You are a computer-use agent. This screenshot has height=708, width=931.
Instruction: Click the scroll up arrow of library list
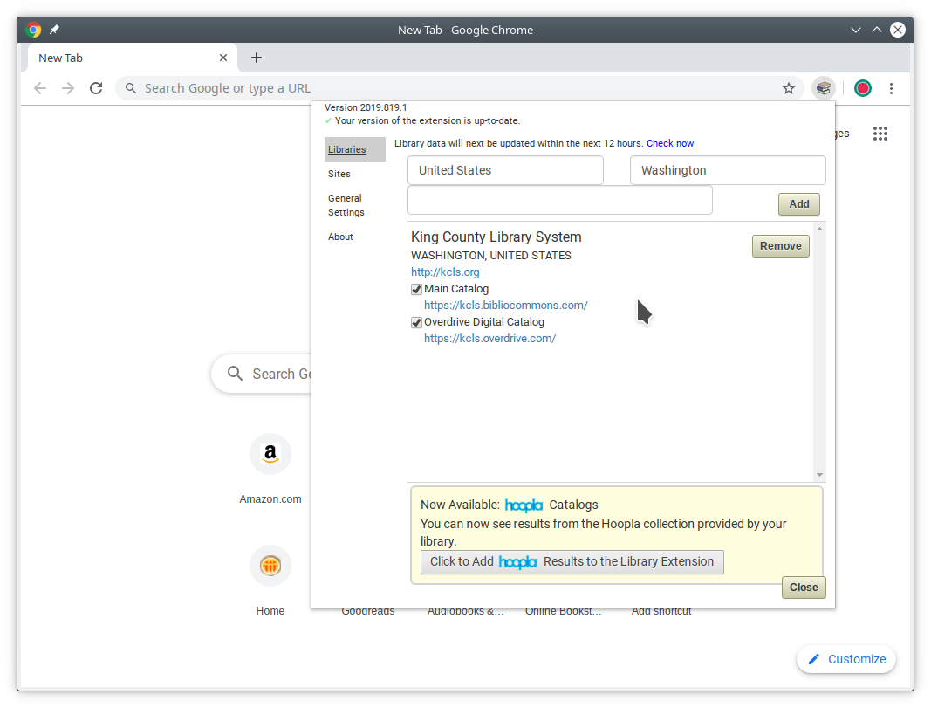pyautogui.click(x=819, y=229)
